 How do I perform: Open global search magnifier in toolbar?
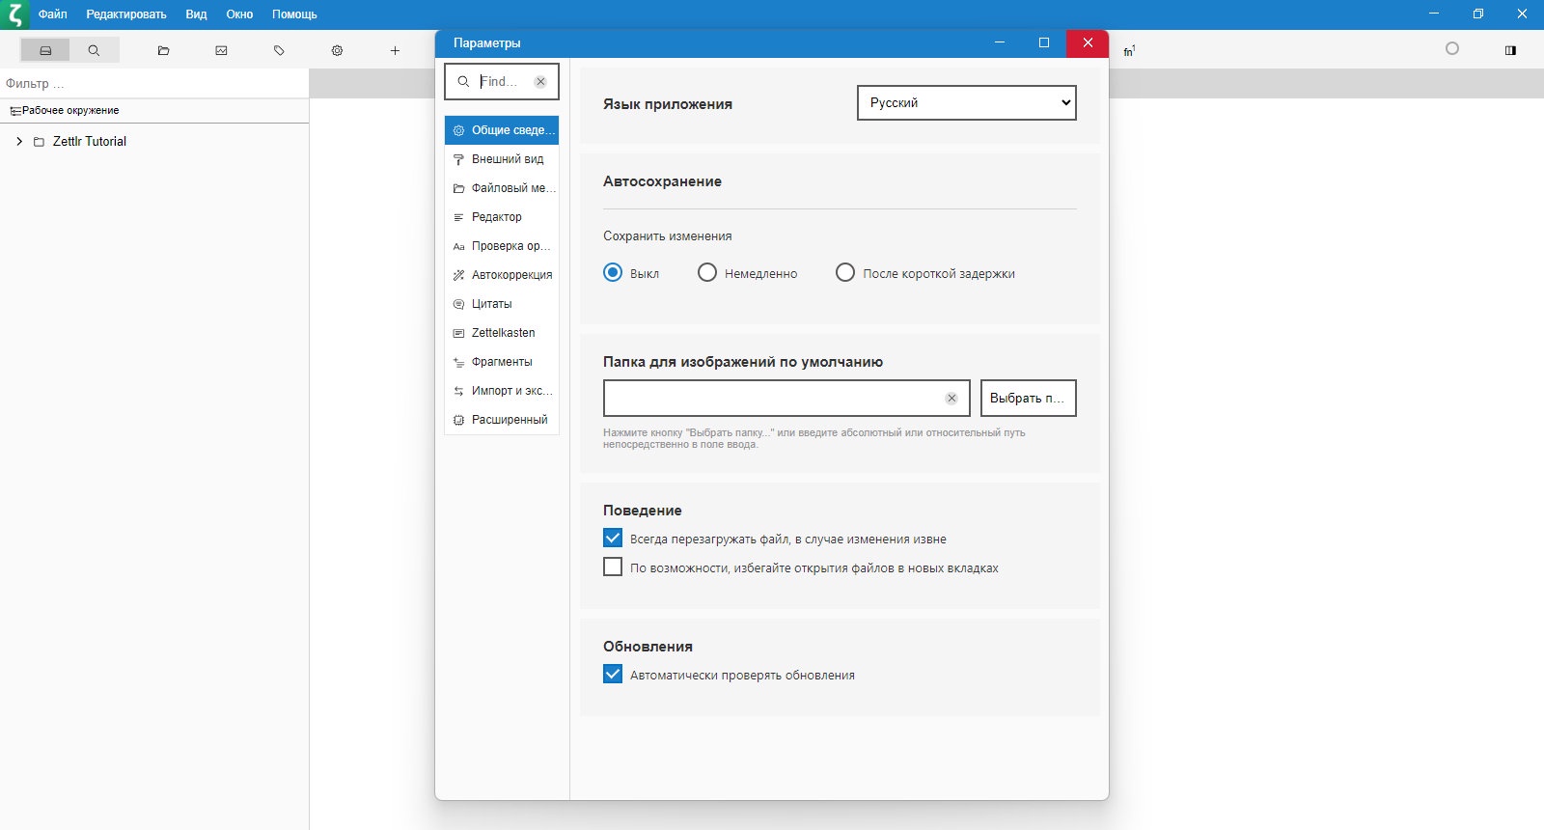coord(94,50)
